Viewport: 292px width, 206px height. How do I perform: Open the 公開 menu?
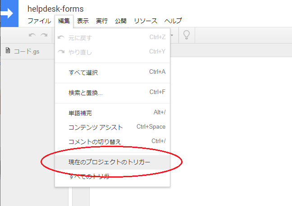click(121, 21)
